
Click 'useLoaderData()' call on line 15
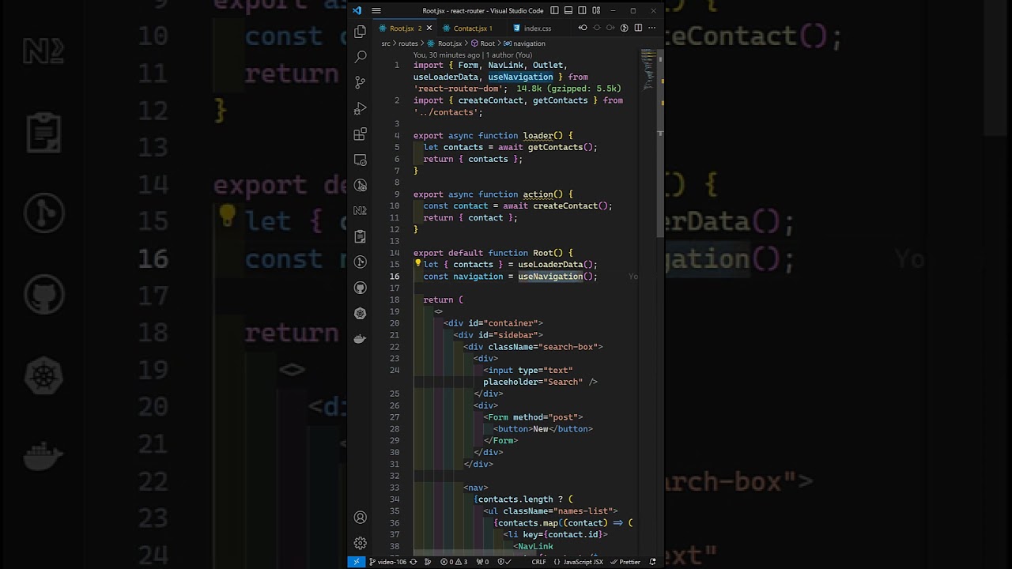557,265
